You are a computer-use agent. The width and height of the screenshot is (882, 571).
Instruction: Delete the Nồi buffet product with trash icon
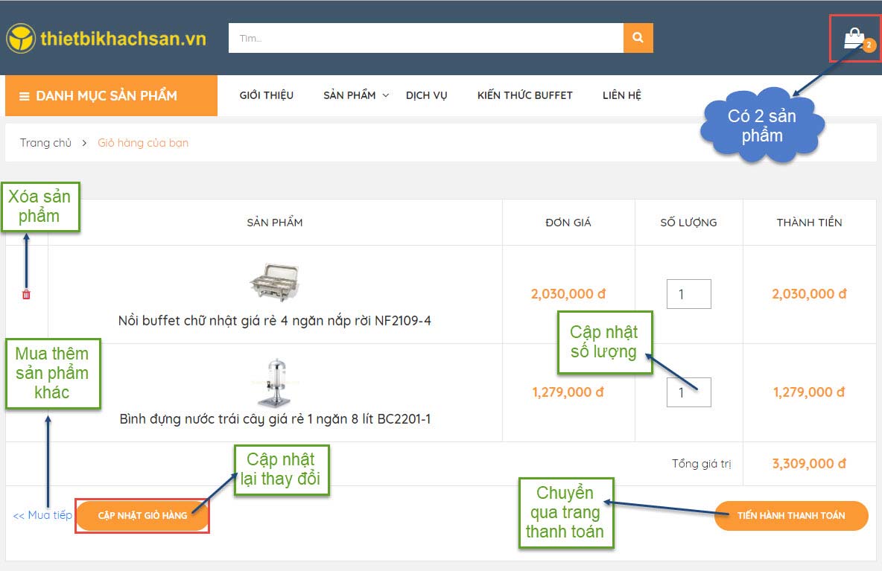coord(26,295)
